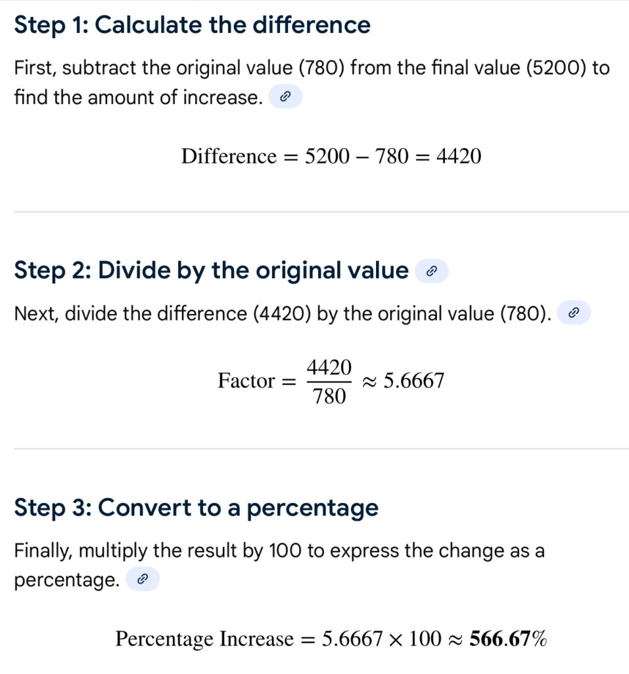Click the word "Difference" in the first formula
The image size is (629, 674).
coord(229,157)
